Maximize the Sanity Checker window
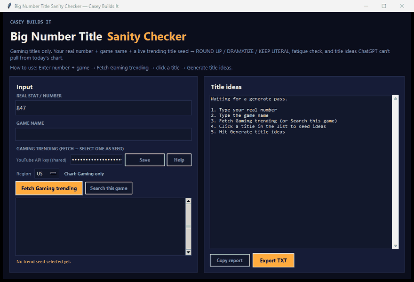Screen dimensions: 414x282 pos(383,6)
